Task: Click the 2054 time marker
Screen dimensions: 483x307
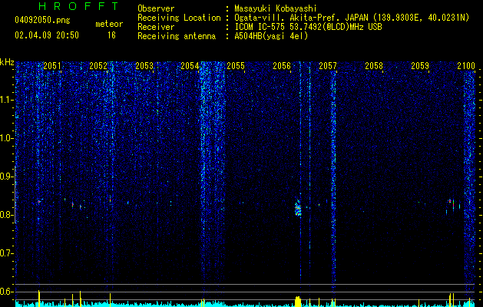Action: 190,66
